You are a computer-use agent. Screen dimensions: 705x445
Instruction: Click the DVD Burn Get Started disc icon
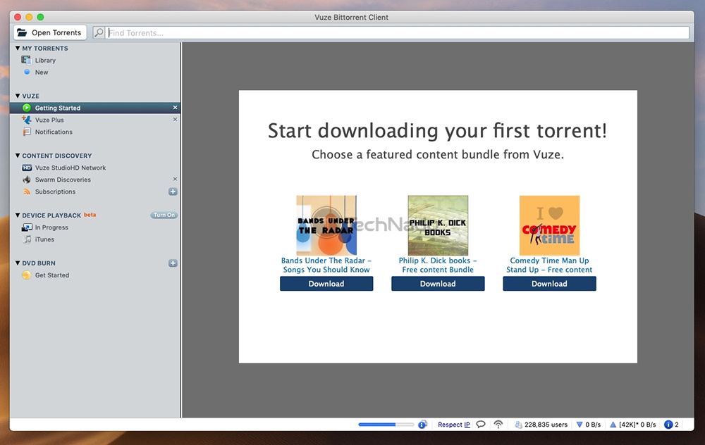27,275
